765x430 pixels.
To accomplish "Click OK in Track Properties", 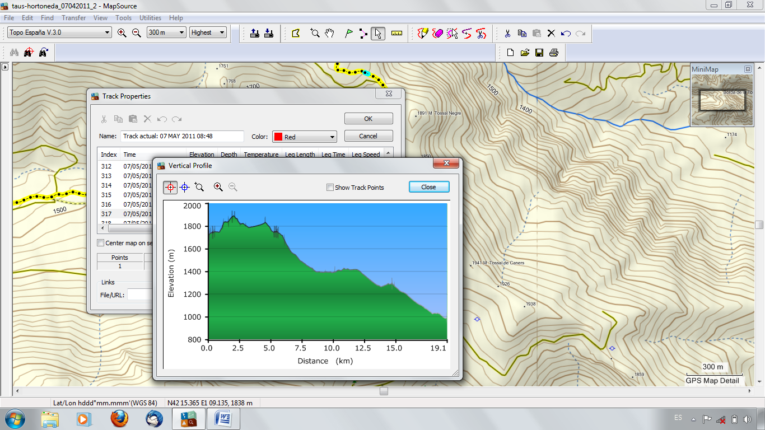I will pyautogui.click(x=368, y=119).
